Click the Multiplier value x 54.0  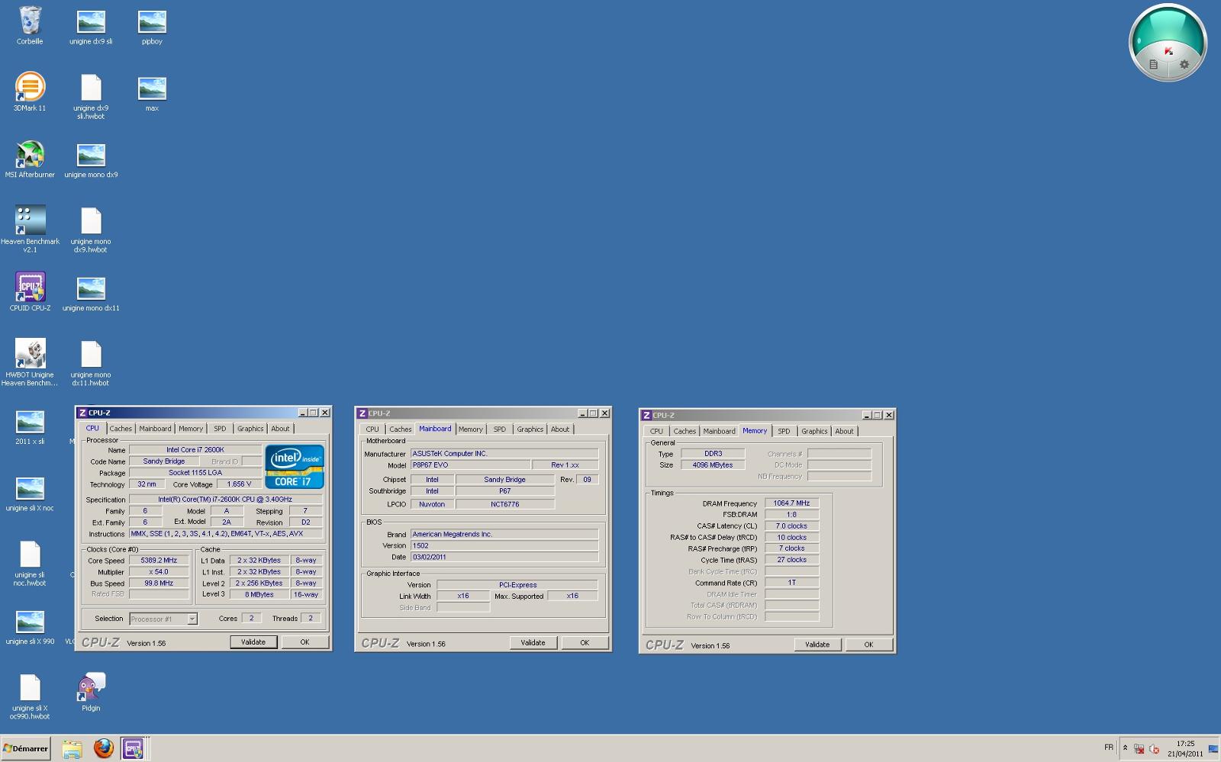pyautogui.click(x=159, y=572)
